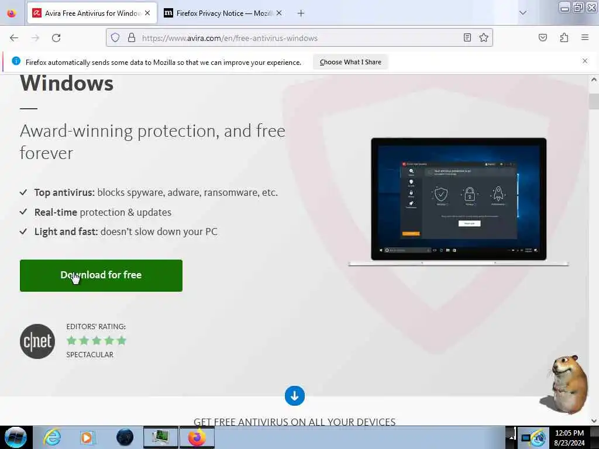The height and width of the screenshot is (449, 599).
Task: Reload the current page
Action: point(56,38)
